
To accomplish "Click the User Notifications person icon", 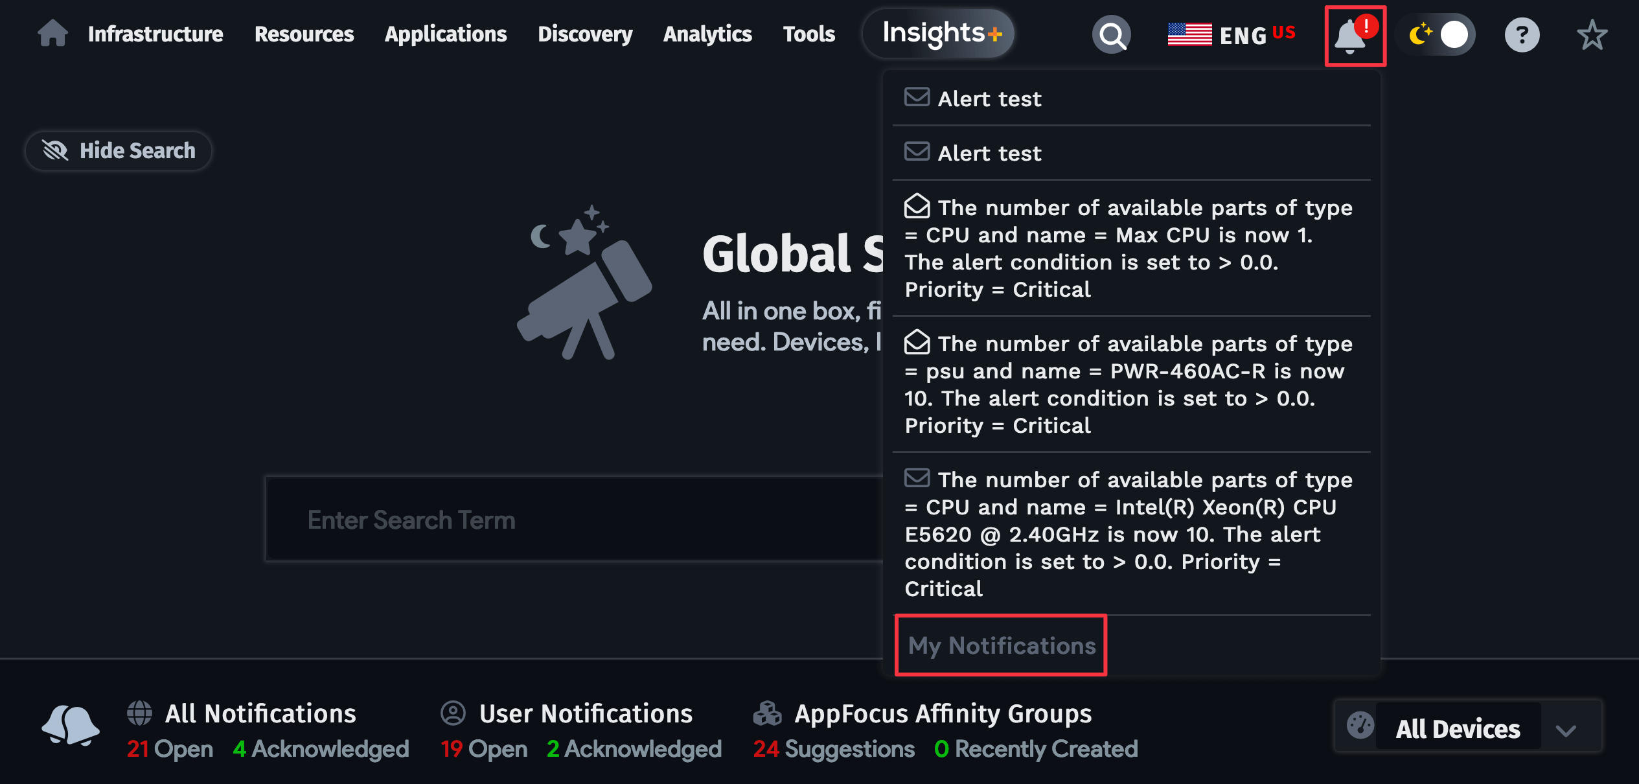I will click(453, 713).
